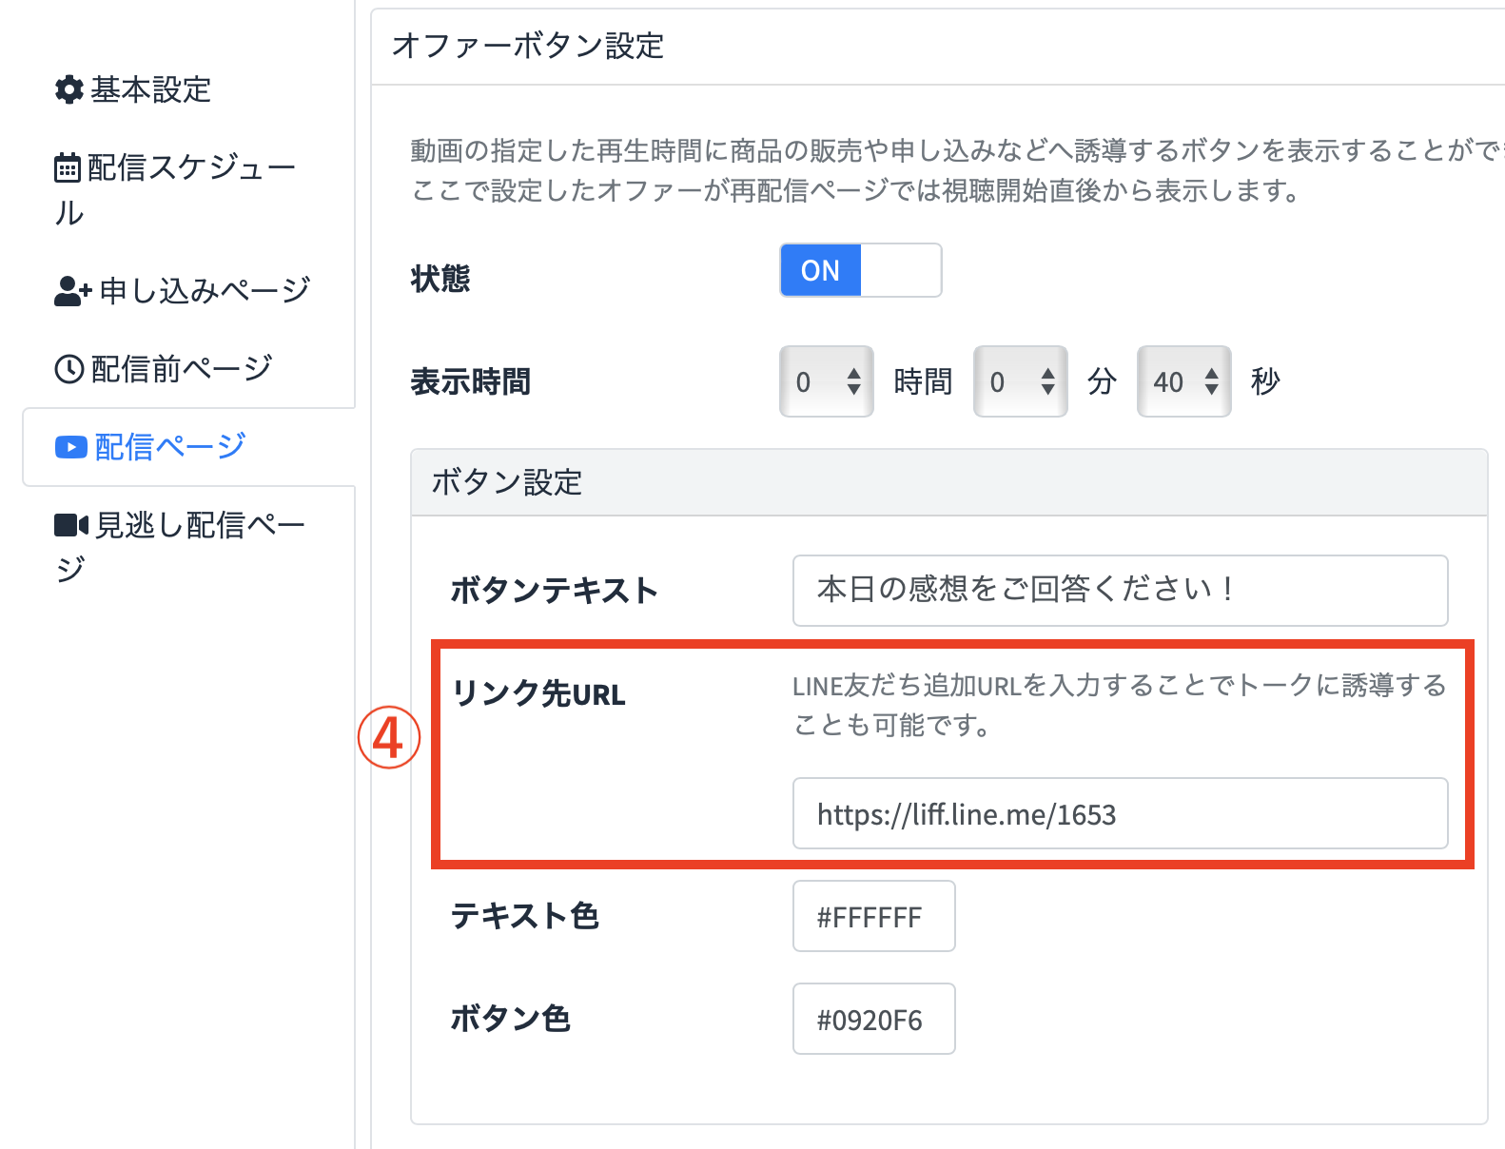Screen dimensions: 1505x1149
Task: Open the 時間 hours dropdown
Action: (x=827, y=381)
